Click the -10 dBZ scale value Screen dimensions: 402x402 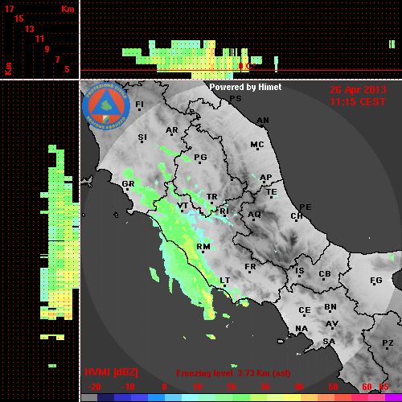click(128, 387)
